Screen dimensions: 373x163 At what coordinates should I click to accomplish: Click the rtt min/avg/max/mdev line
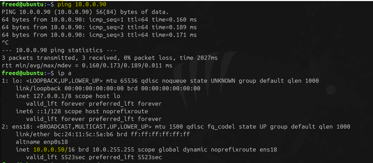pos(87,65)
